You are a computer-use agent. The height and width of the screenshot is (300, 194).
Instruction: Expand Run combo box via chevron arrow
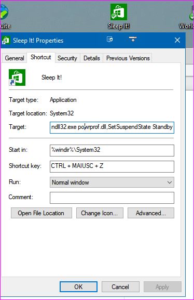[170, 182]
